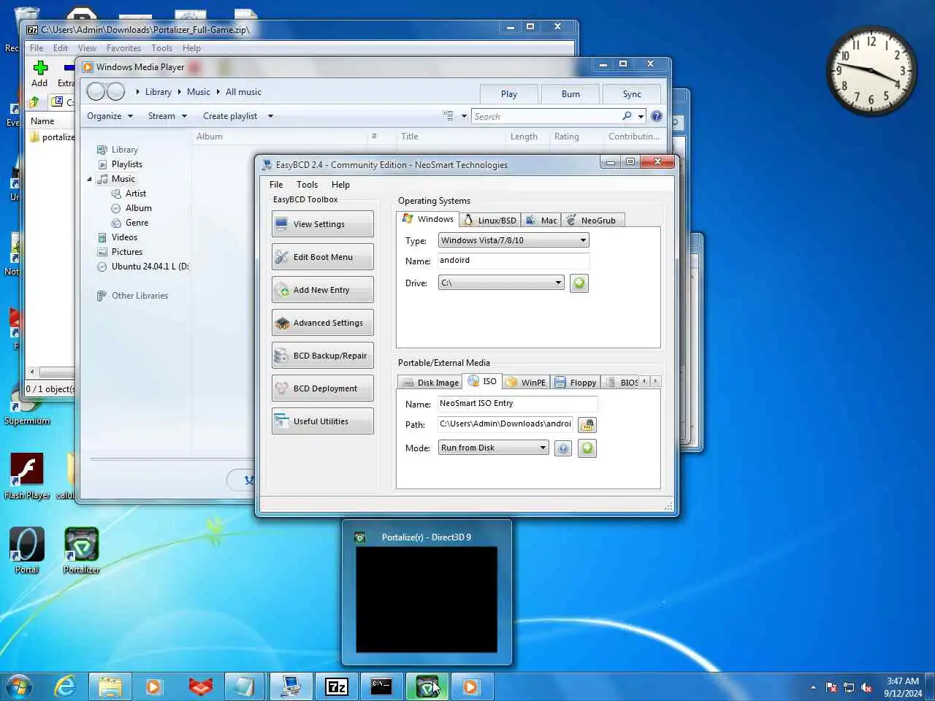The height and width of the screenshot is (701, 935).
Task: Open Internet Explorer from the taskbar
Action: (66, 686)
